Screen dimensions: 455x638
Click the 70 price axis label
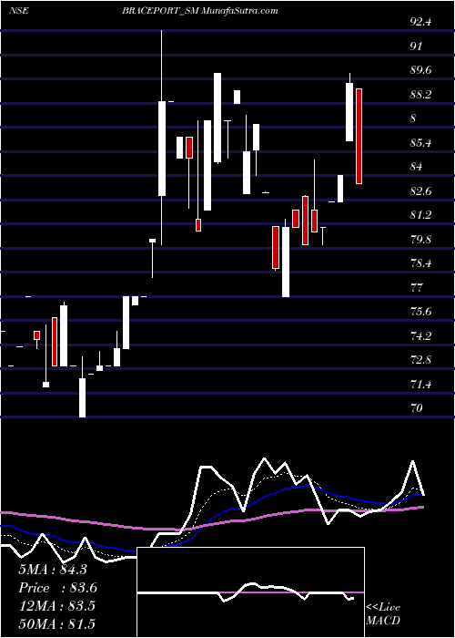417,407
